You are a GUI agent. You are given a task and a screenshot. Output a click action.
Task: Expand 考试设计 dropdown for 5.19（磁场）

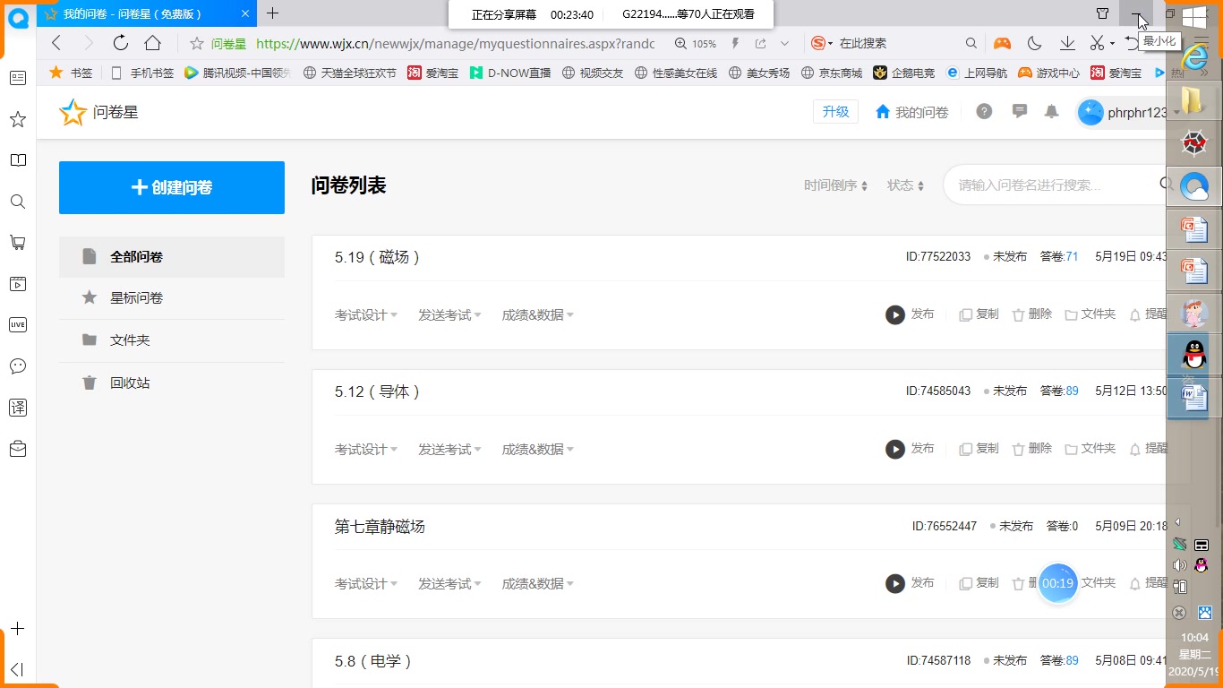coord(366,315)
